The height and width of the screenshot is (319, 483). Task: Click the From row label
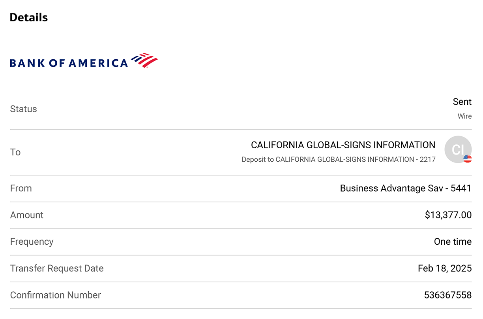[x=21, y=189]
